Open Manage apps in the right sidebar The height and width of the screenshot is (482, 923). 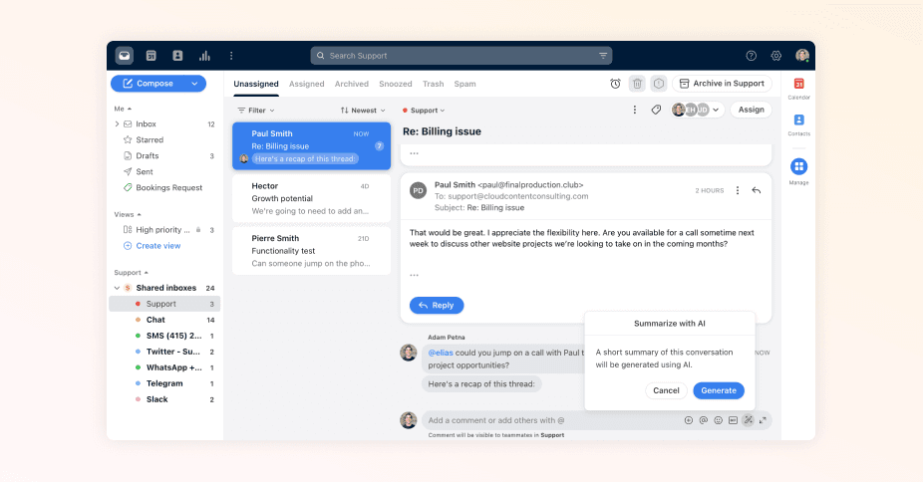point(798,171)
